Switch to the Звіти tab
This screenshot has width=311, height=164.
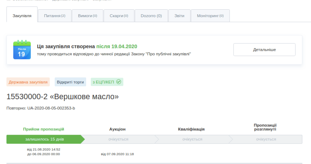(179, 16)
